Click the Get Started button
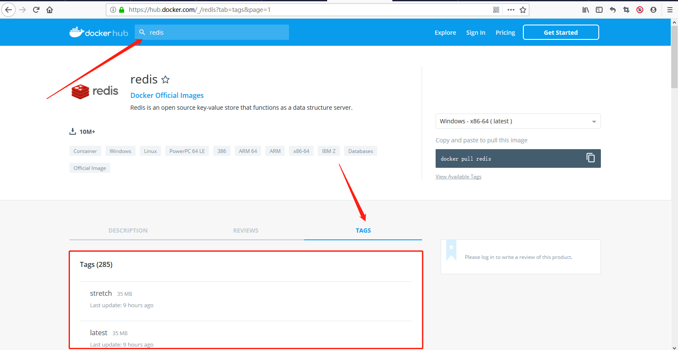Image resolution: width=678 pixels, height=350 pixels. pyautogui.click(x=561, y=32)
